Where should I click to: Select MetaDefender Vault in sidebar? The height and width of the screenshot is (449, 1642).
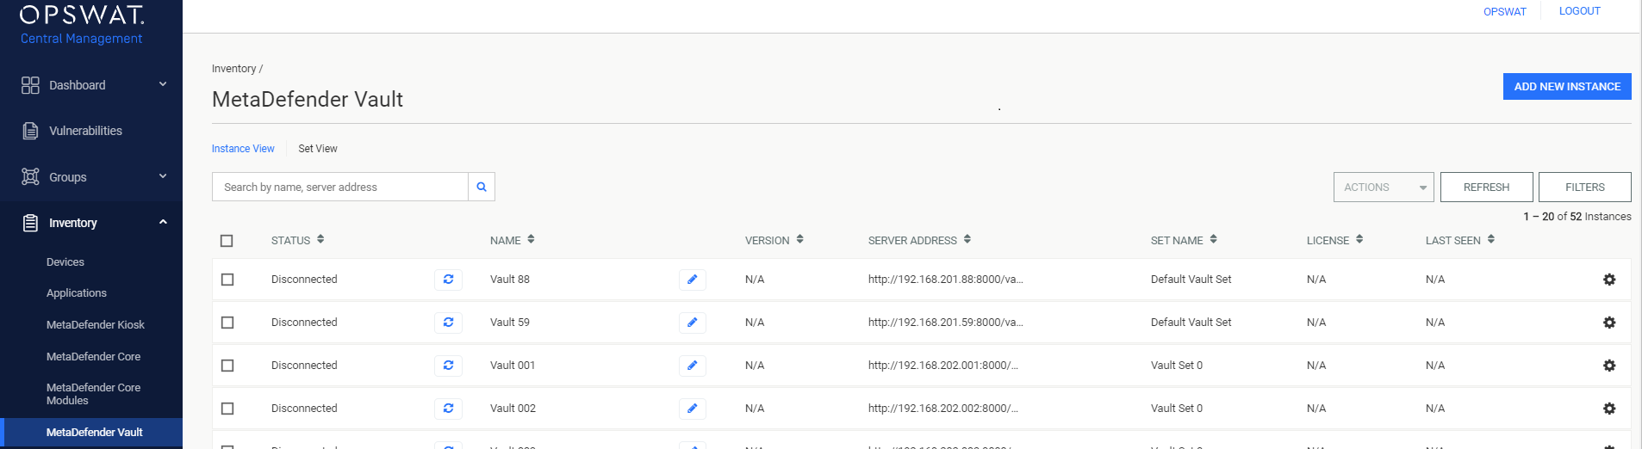pyautogui.click(x=91, y=433)
